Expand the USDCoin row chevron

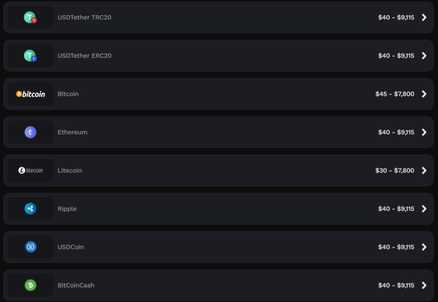coord(424,247)
